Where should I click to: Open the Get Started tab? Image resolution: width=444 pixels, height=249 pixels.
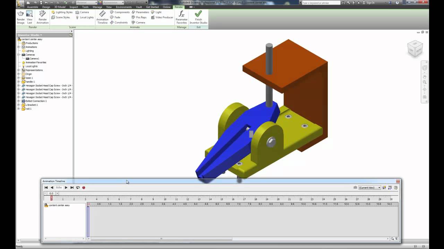(152, 7)
